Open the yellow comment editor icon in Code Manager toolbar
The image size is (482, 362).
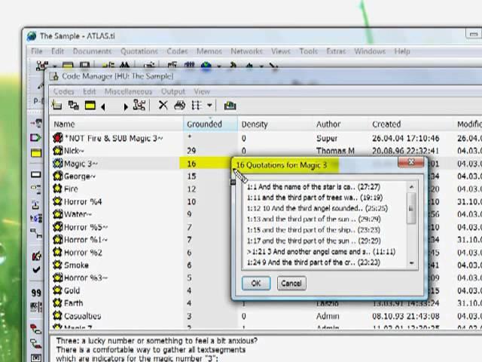tap(90, 106)
